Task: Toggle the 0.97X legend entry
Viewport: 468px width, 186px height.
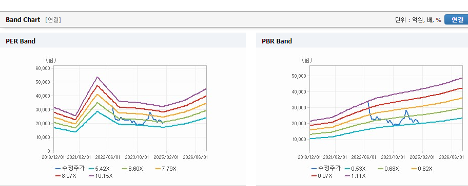Action: coord(322,176)
